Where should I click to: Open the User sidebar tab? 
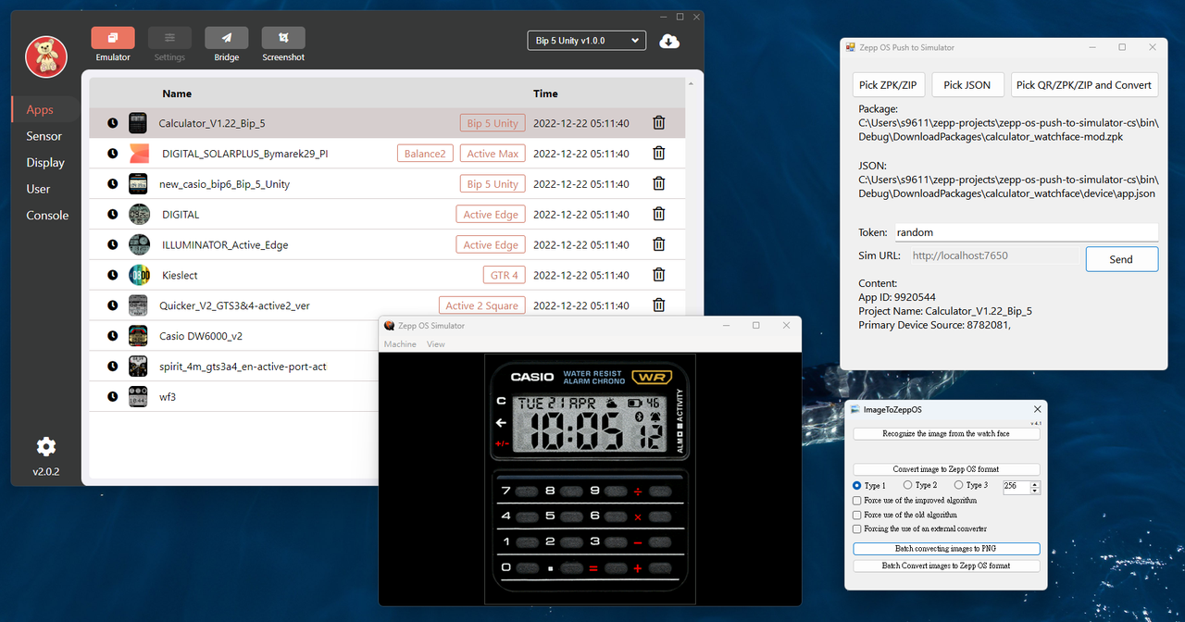coord(38,189)
